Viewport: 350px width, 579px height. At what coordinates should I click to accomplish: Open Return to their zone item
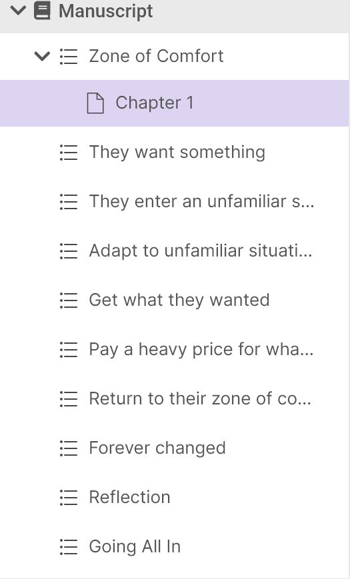click(x=175, y=398)
